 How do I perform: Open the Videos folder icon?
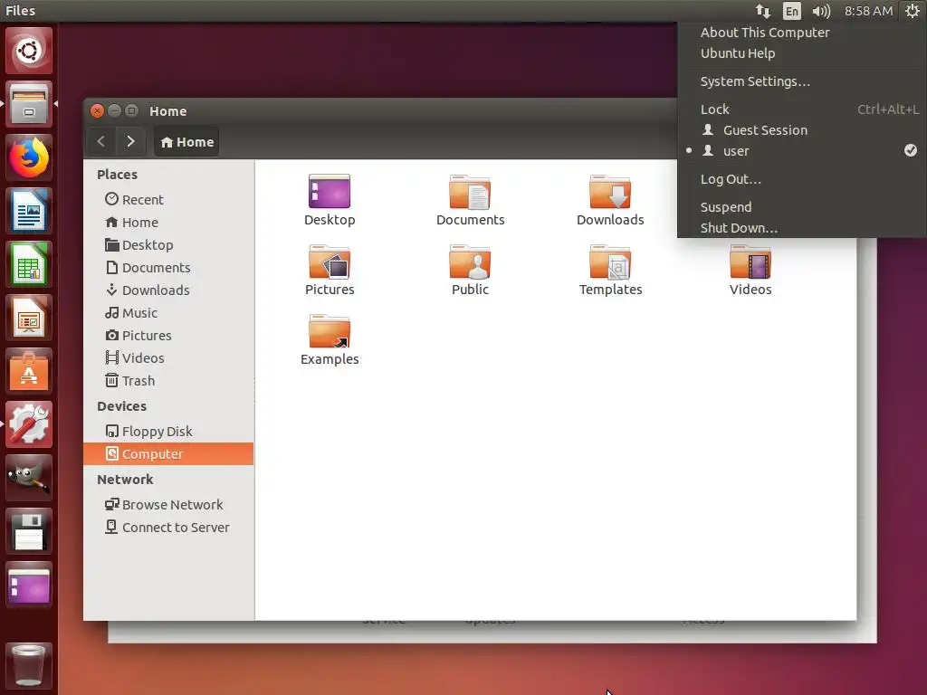coord(750,262)
